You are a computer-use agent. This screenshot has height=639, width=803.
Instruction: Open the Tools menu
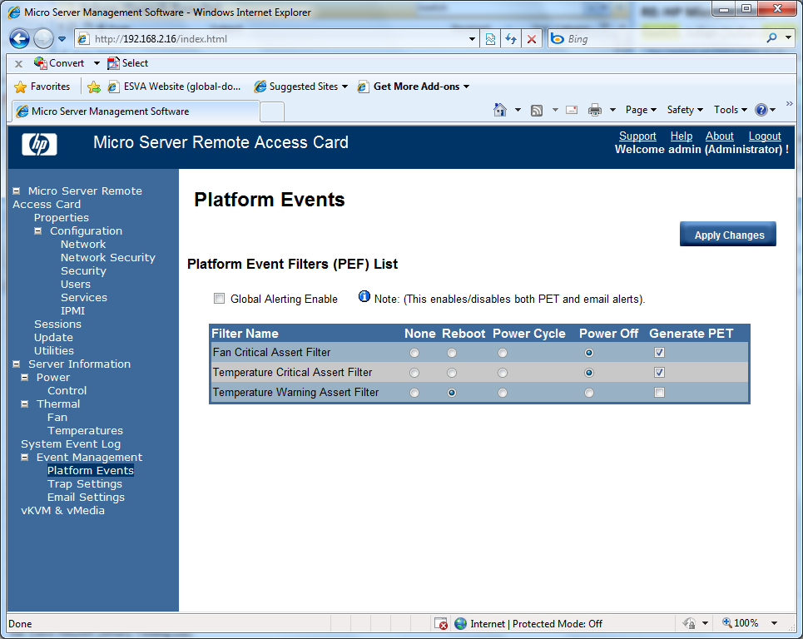pyautogui.click(x=731, y=110)
